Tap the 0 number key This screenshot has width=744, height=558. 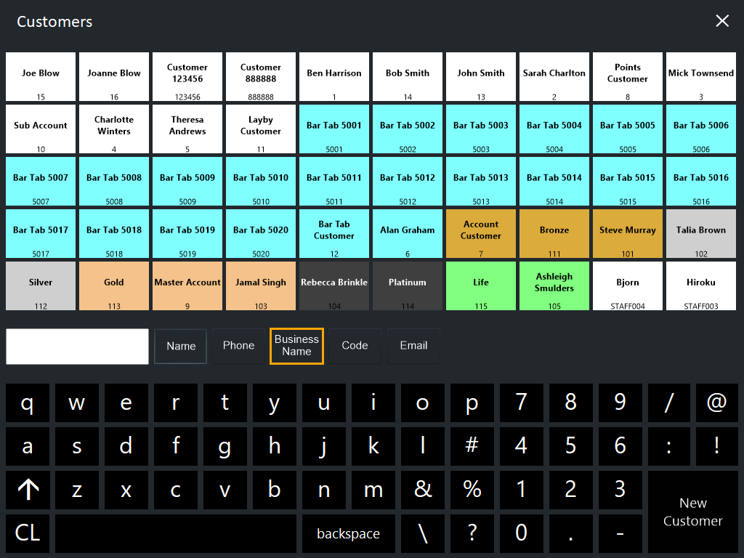521,533
